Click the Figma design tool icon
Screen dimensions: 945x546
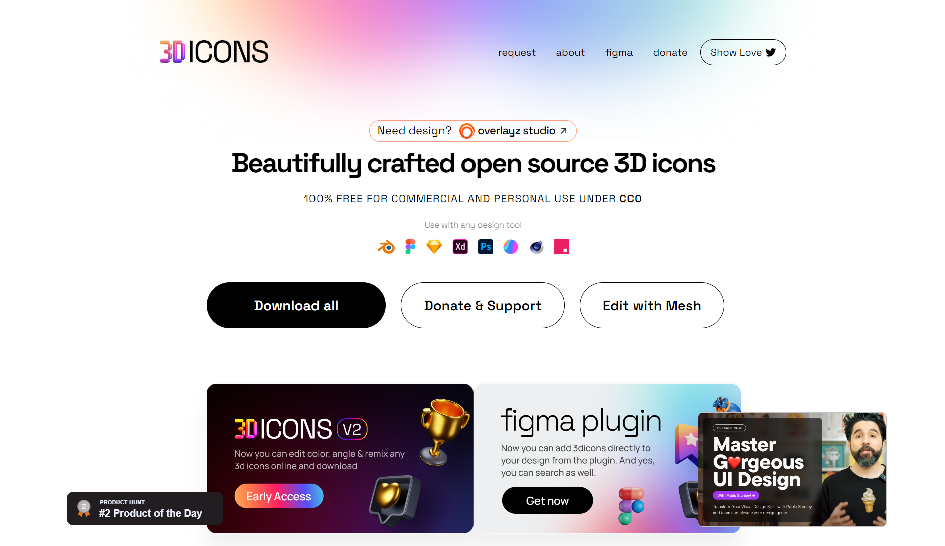pos(410,247)
